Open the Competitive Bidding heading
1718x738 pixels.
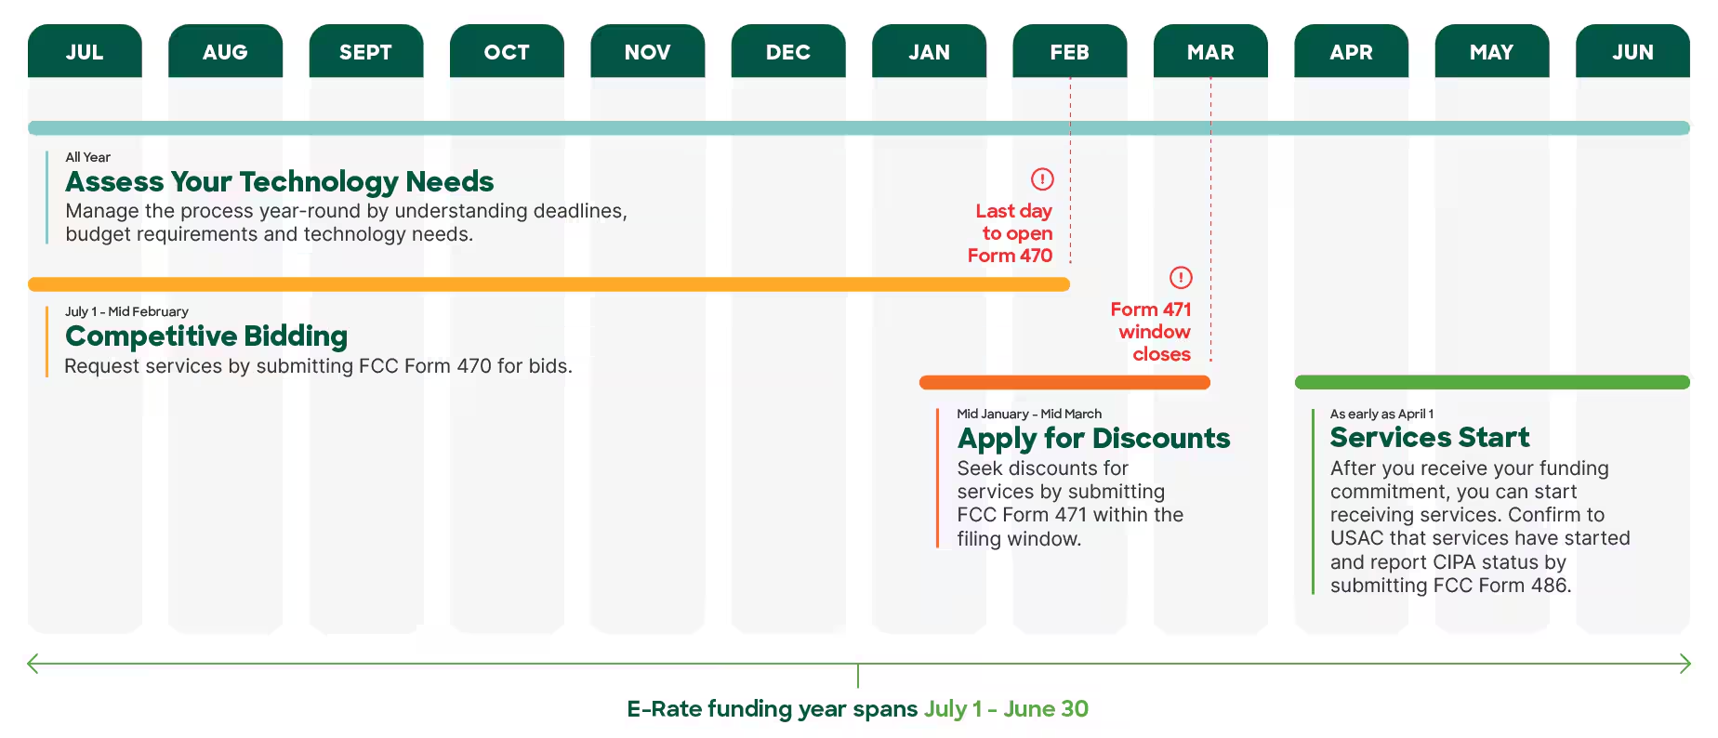point(206,336)
